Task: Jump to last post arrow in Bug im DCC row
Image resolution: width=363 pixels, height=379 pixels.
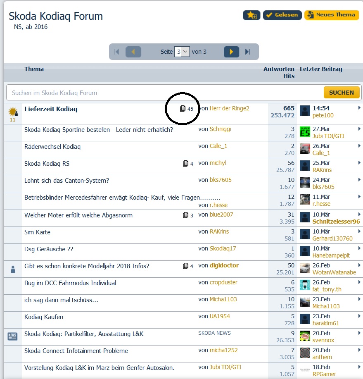Action: click(x=359, y=282)
